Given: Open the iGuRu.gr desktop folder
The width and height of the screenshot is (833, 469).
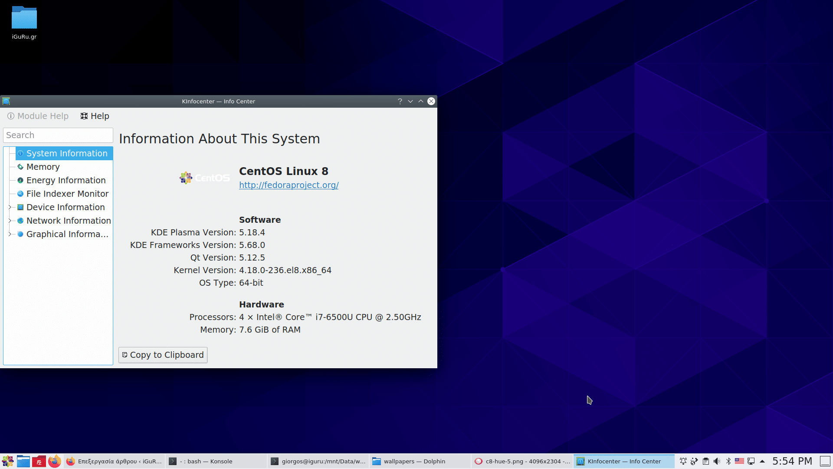Looking at the screenshot, I should point(24,23).
